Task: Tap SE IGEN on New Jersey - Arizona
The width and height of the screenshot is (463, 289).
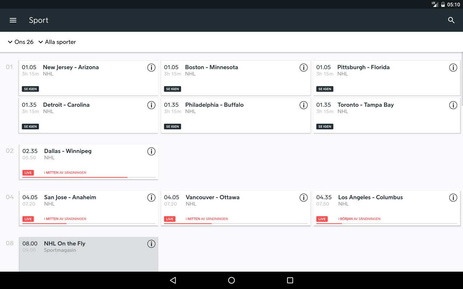Action: point(30,89)
